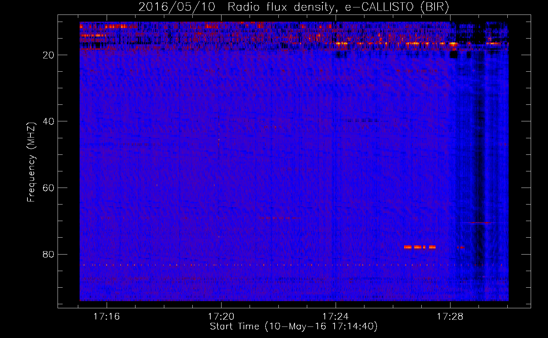Click the 'Start Time (10-May-16 17:14:40)' label

293,327
